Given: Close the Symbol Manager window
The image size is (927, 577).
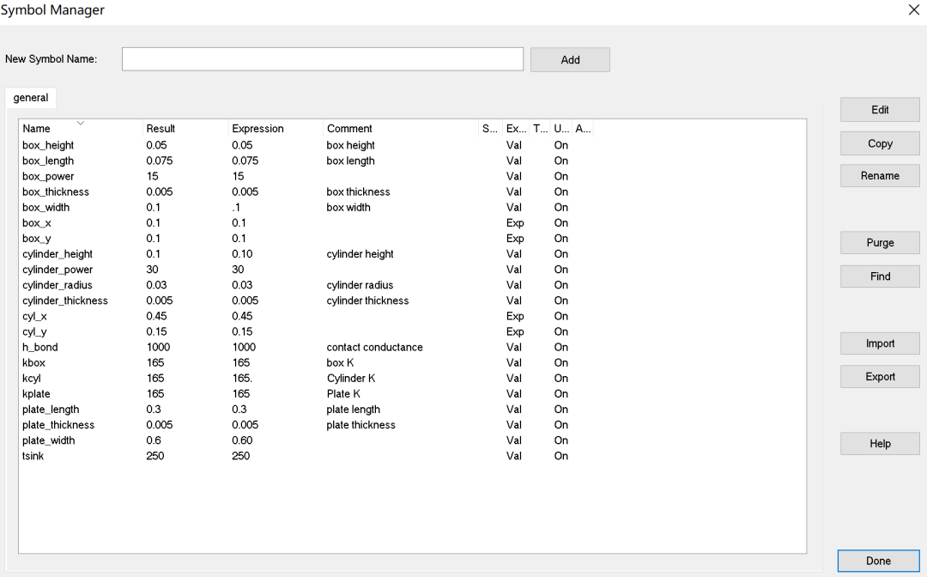Looking at the screenshot, I should pos(913,9).
